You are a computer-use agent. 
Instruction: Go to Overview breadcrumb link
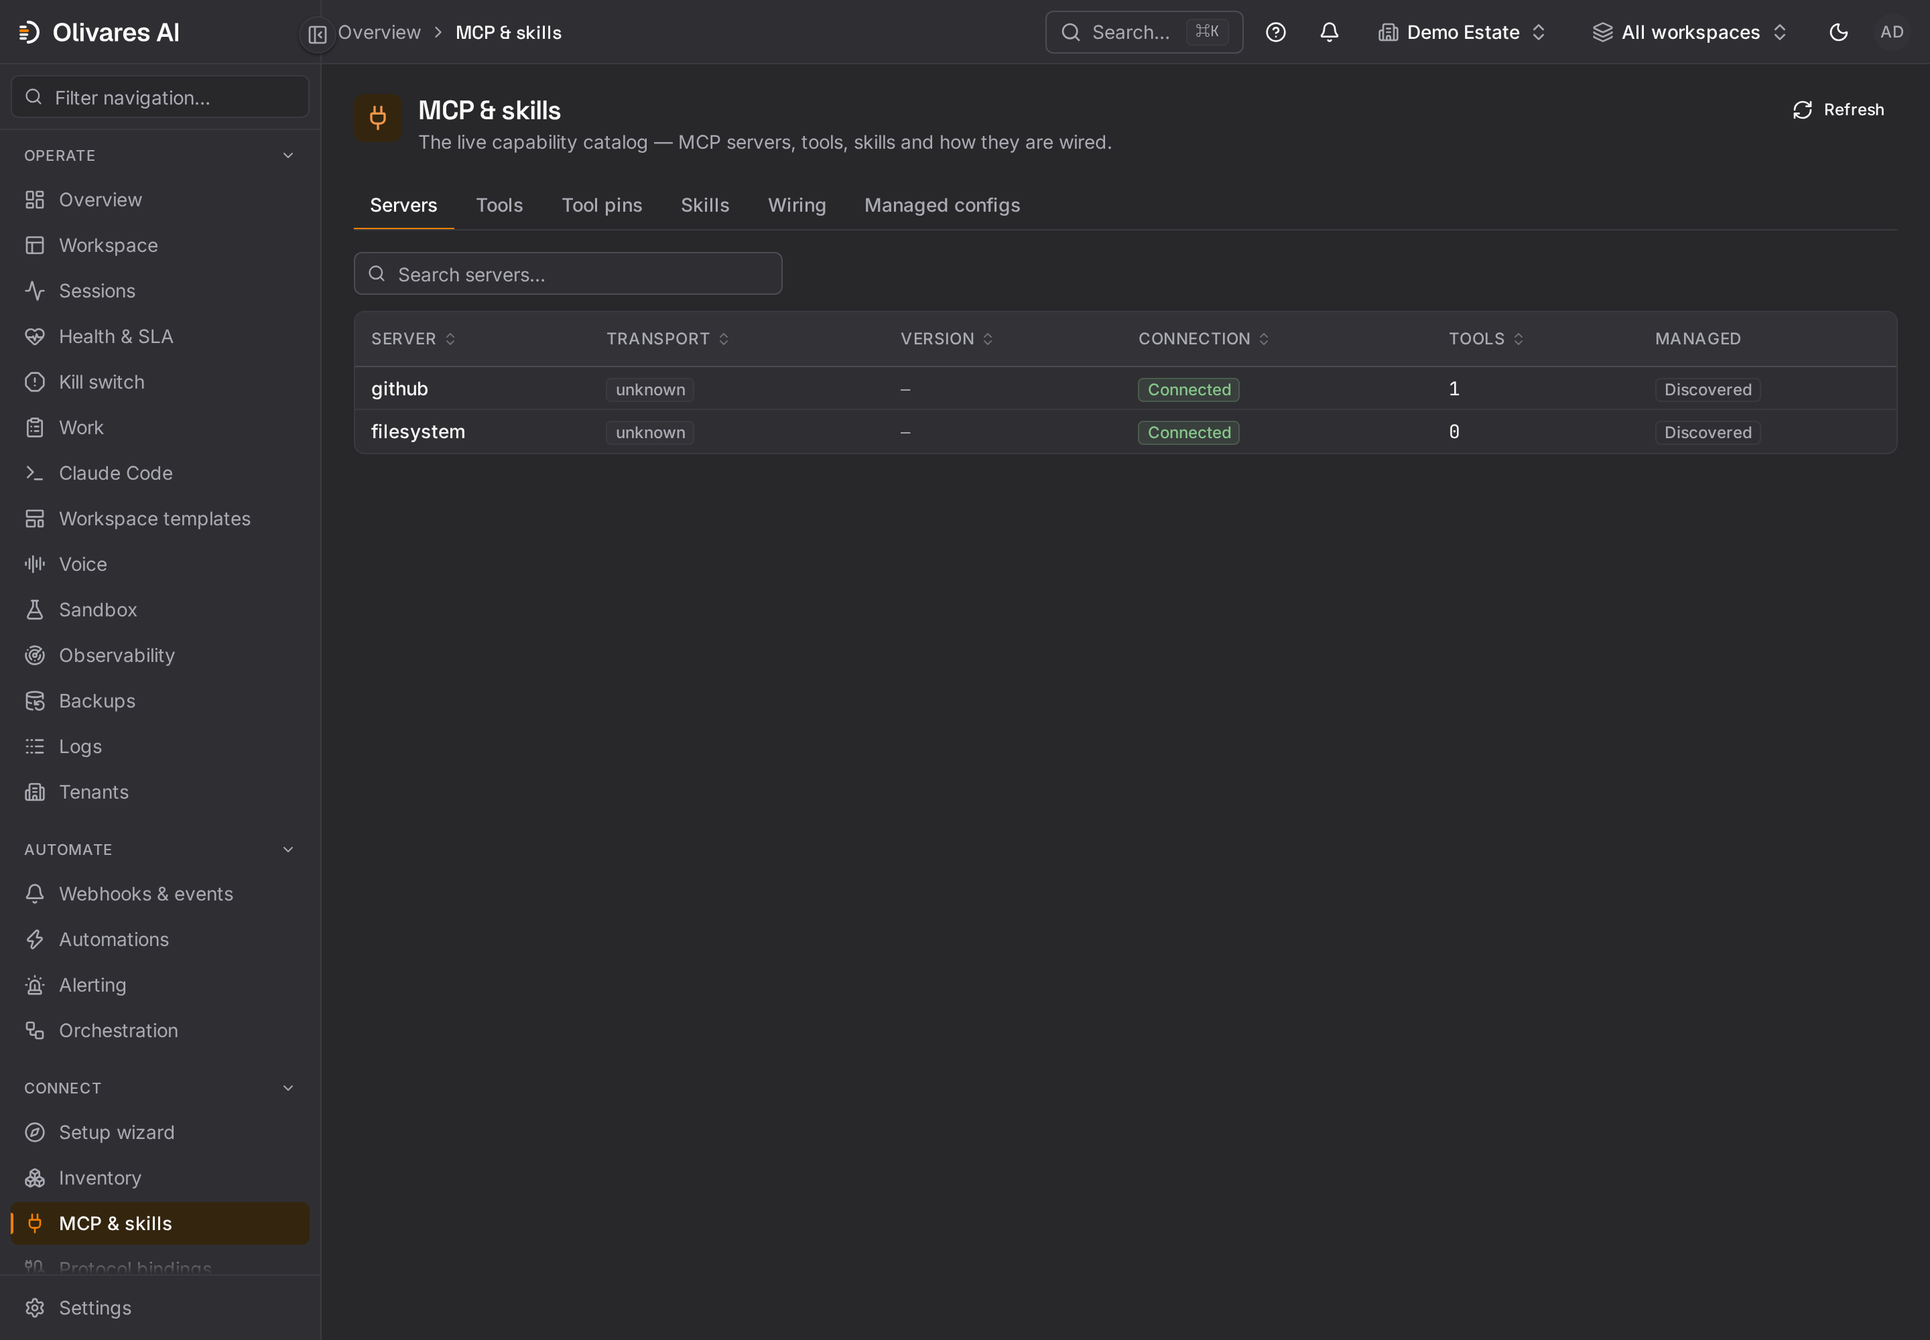(x=379, y=32)
